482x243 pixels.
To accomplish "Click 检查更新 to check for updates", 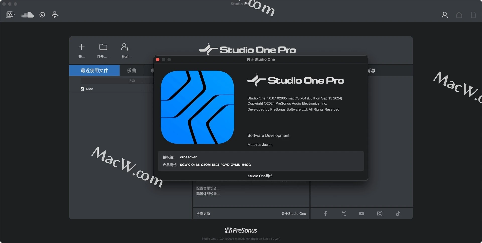I will coord(203,214).
